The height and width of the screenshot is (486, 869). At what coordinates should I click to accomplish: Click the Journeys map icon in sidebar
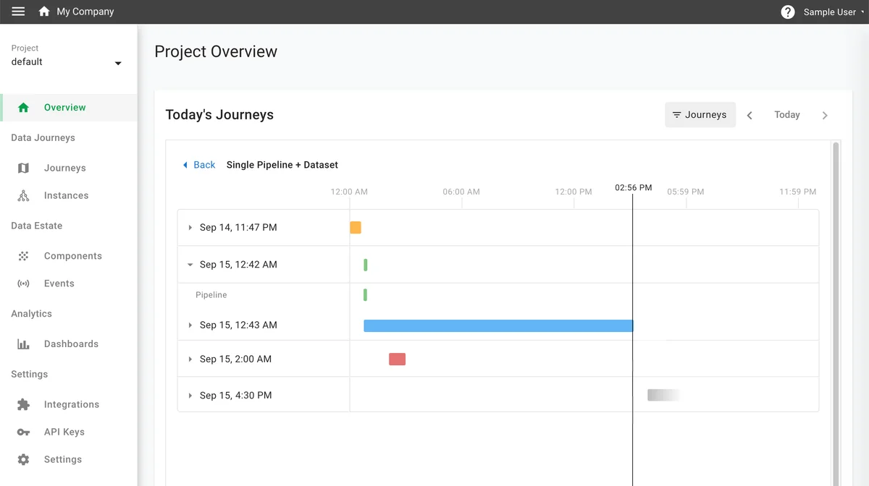(23, 168)
